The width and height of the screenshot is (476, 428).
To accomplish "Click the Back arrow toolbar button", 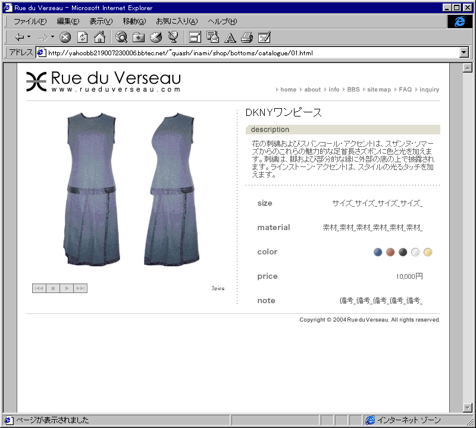I will [20, 37].
